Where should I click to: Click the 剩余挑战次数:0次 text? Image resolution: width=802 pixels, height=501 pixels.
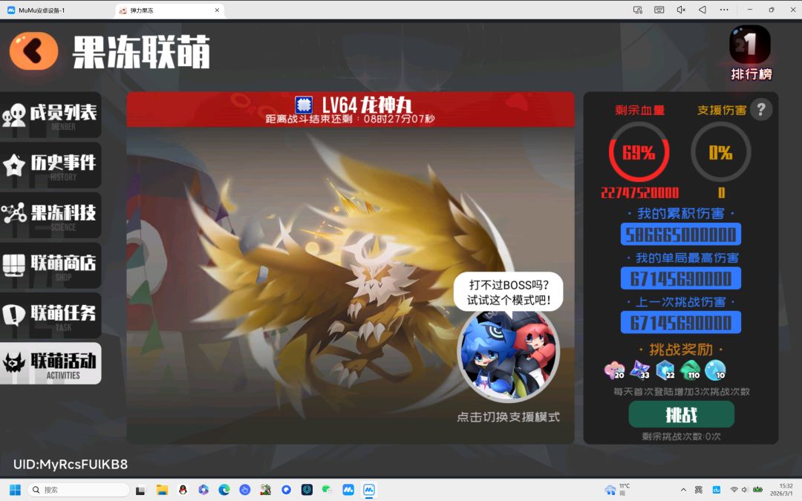point(681,436)
